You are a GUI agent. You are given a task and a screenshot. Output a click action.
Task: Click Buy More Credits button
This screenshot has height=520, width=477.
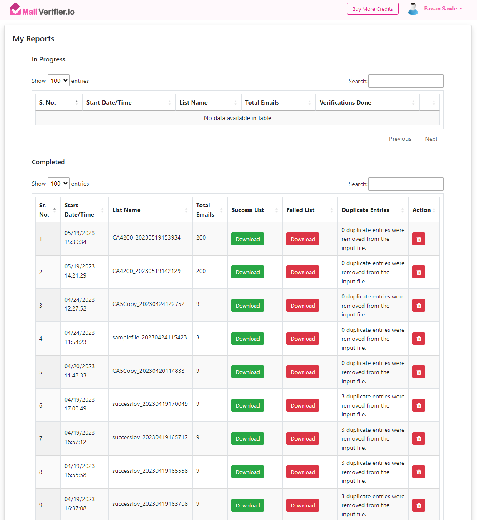click(373, 9)
